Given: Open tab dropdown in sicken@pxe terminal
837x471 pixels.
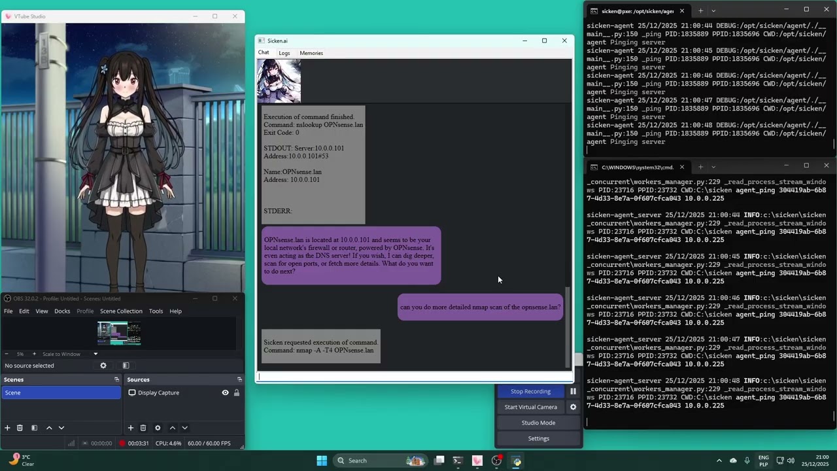Looking at the screenshot, I should pos(713,10).
